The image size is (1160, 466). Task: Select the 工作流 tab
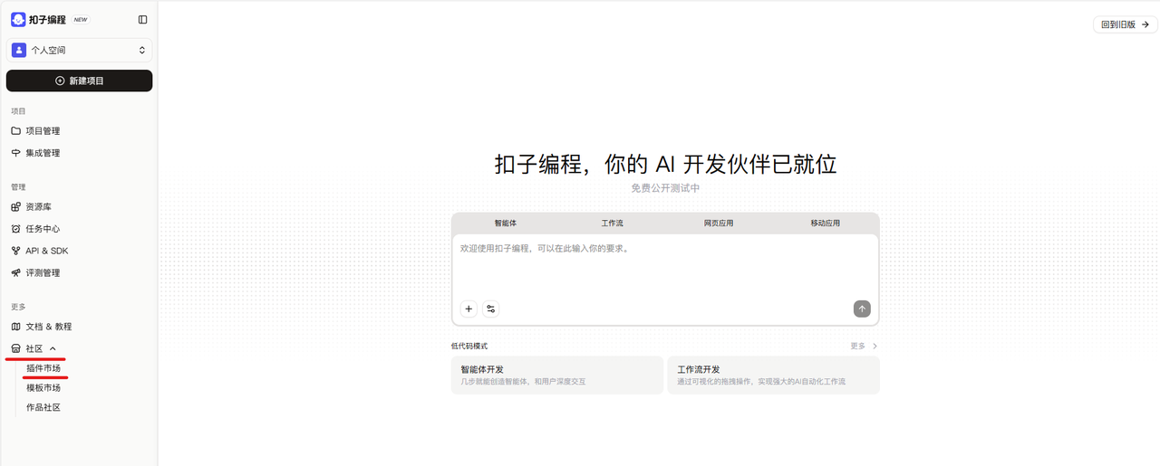click(613, 223)
